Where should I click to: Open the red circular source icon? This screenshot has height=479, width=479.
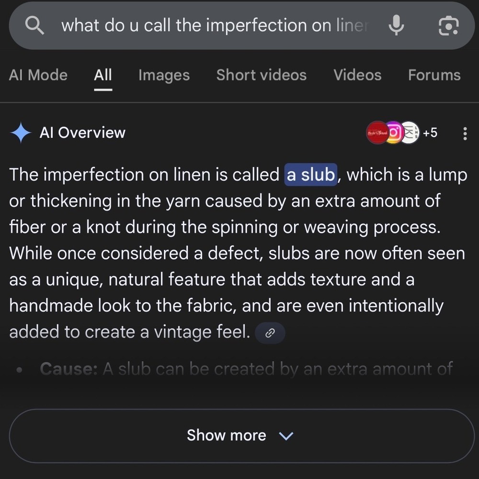click(377, 133)
